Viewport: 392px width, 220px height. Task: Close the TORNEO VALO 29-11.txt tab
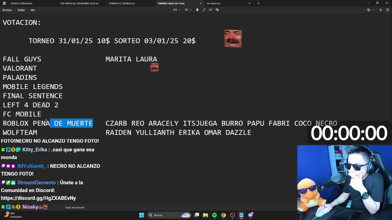201,3
